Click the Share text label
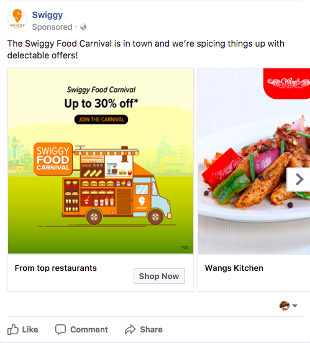 click(152, 330)
